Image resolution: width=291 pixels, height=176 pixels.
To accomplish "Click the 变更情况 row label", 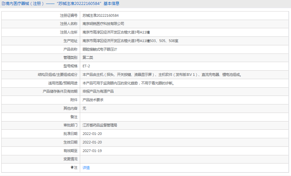I will point(70,159).
